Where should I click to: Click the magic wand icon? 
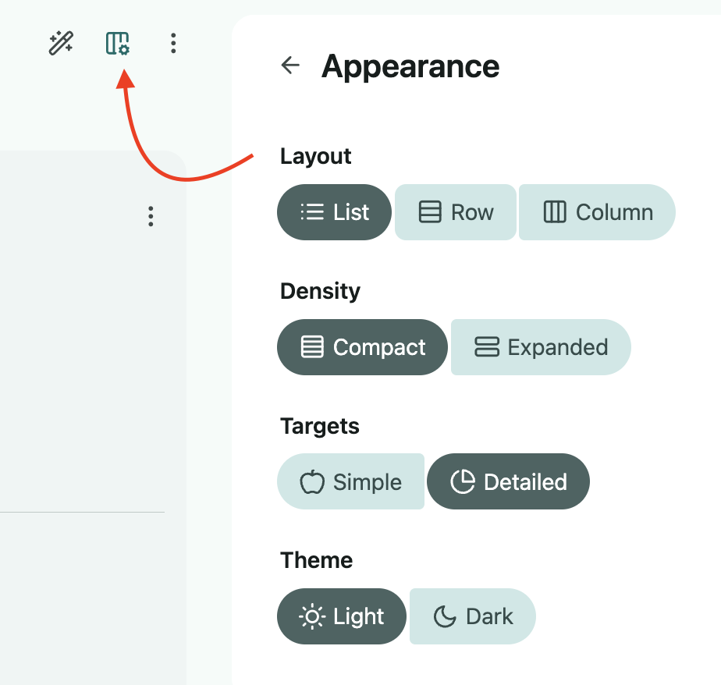61,43
